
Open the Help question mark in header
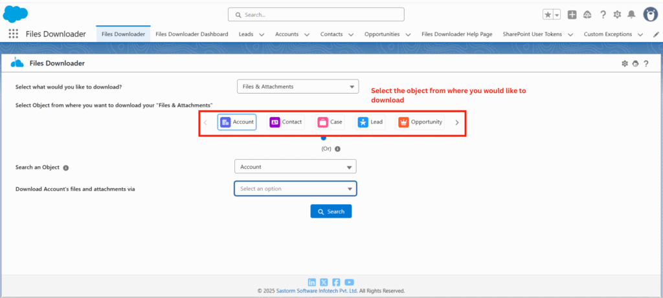(603, 15)
